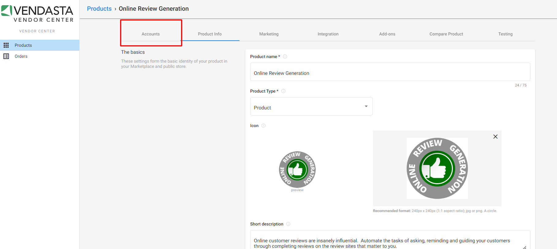Click the Vendasta Vendor Center logo
Image resolution: width=557 pixels, height=249 pixels.
coord(37,14)
